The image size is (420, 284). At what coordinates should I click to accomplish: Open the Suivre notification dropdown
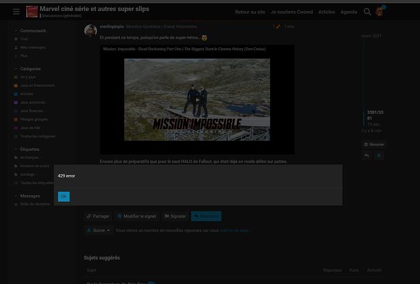pyautogui.click(x=98, y=230)
